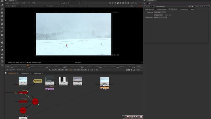This screenshot has height=119, width=211.
Task: Close the Curve Editor tab
Action: click(x=30, y=73)
